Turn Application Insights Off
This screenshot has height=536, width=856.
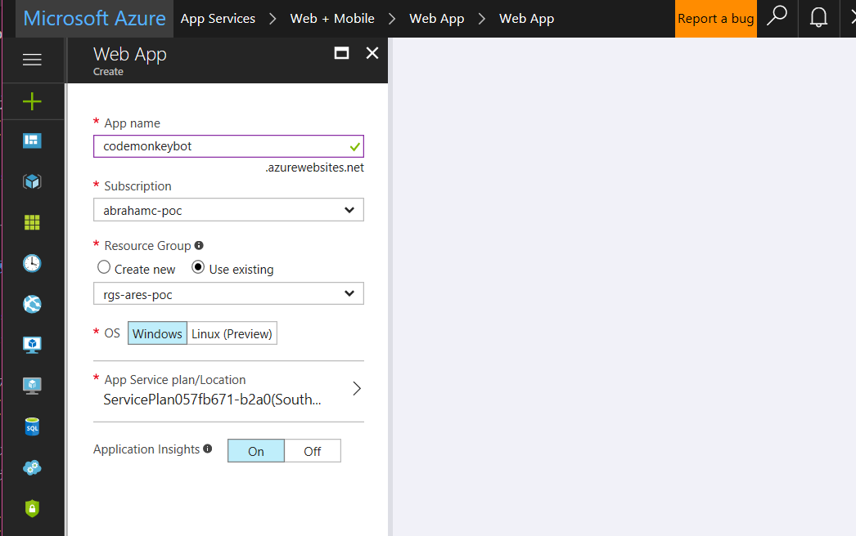pos(313,450)
